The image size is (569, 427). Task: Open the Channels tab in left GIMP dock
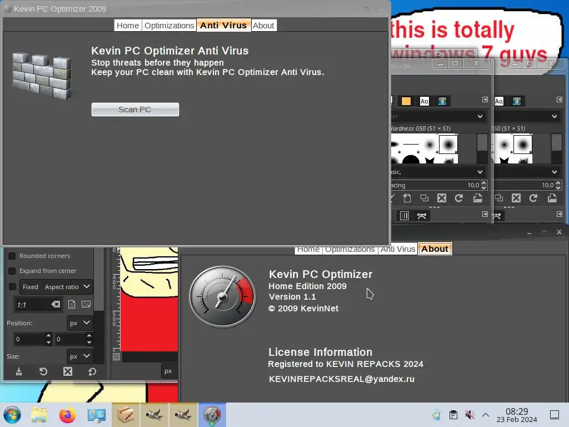tap(405, 216)
